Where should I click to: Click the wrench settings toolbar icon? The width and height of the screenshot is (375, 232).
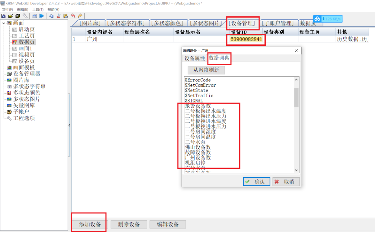click(x=25, y=16)
